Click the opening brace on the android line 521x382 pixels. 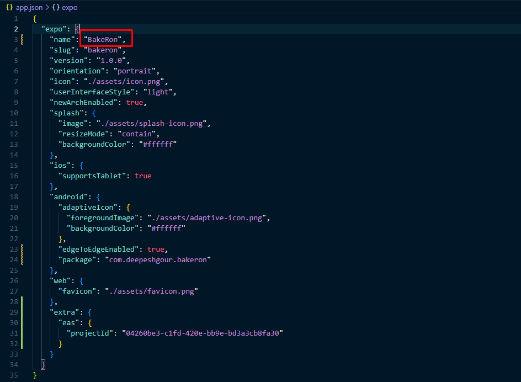pos(98,197)
